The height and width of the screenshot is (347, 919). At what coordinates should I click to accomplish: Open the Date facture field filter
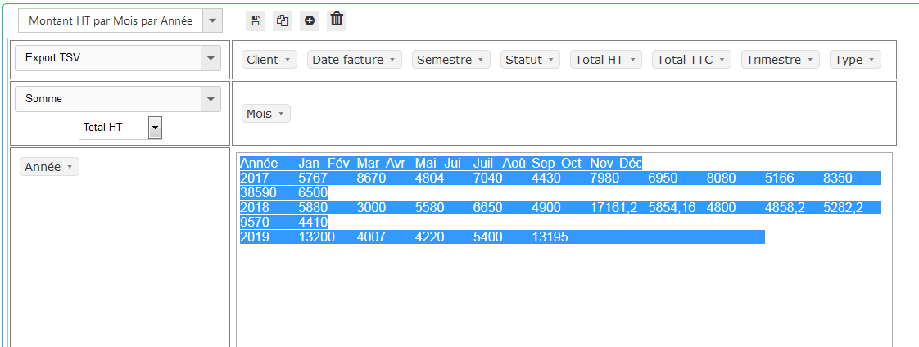coord(392,60)
